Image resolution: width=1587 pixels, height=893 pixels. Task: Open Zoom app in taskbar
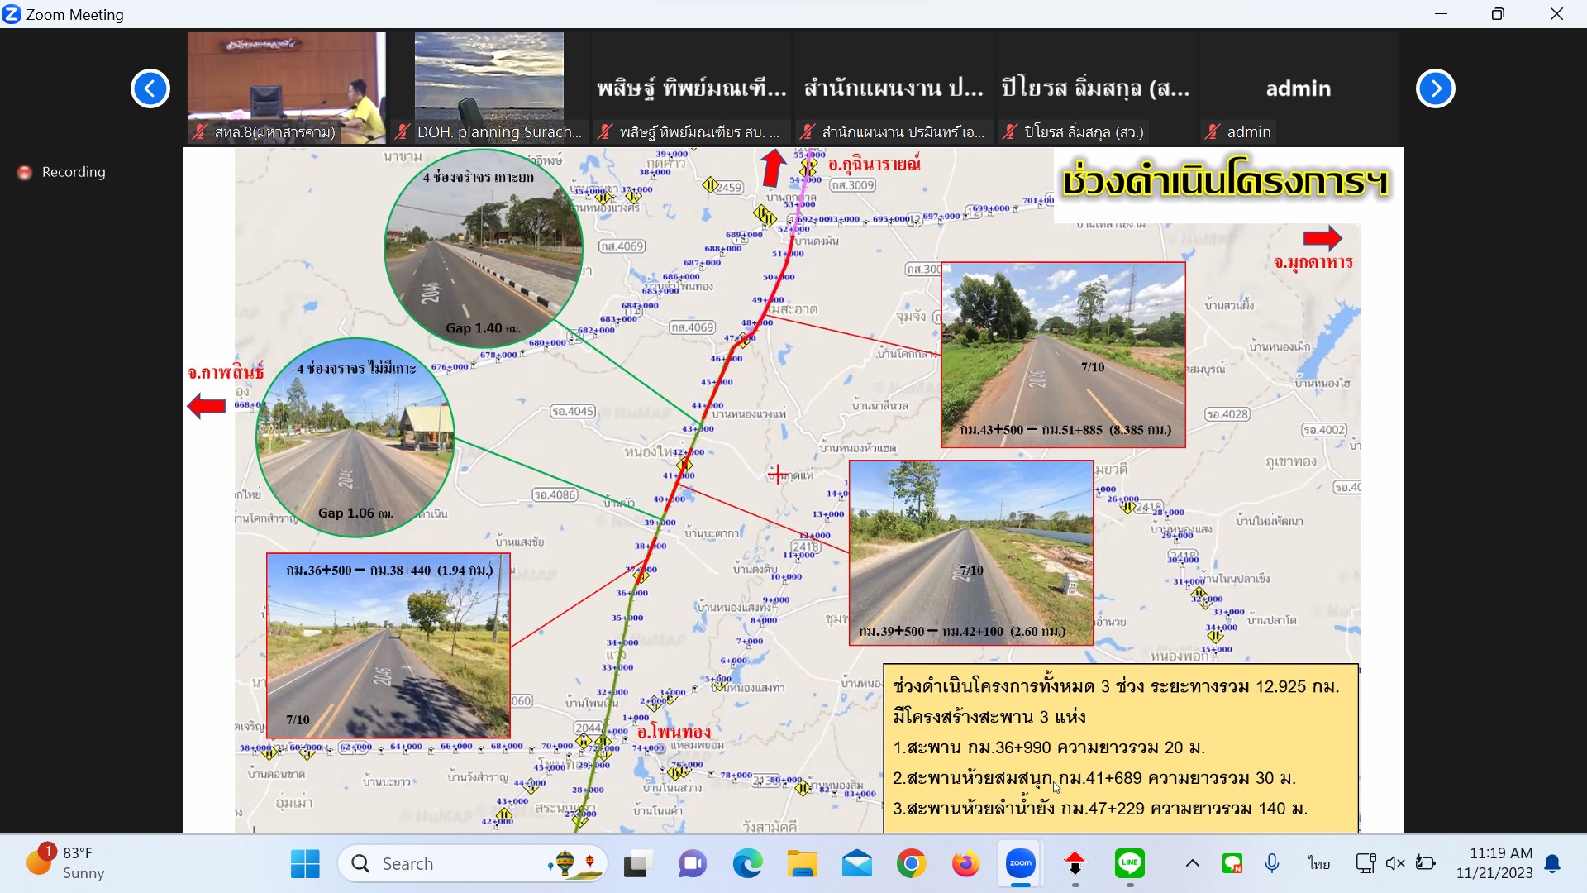click(1020, 864)
